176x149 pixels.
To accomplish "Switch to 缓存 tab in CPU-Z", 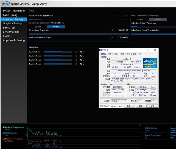I will point(110,54).
